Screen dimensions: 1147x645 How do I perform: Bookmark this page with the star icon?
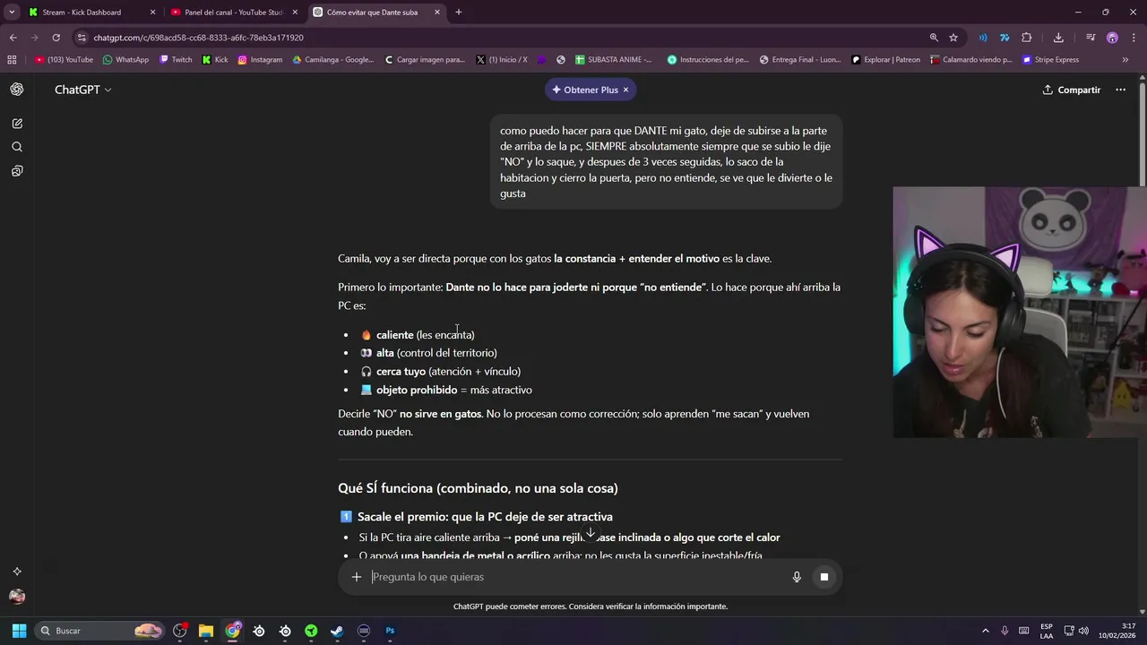(953, 38)
